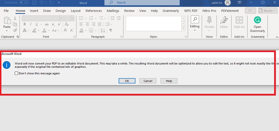This screenshot has height=131, width=279.
Task: Apply Underline formatting
Action: [x=37, y=24]
